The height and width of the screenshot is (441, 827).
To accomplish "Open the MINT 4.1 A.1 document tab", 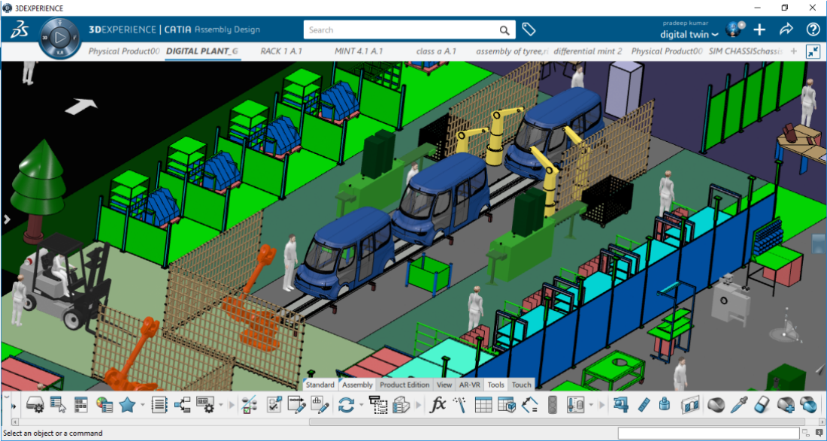I will 359,52.
